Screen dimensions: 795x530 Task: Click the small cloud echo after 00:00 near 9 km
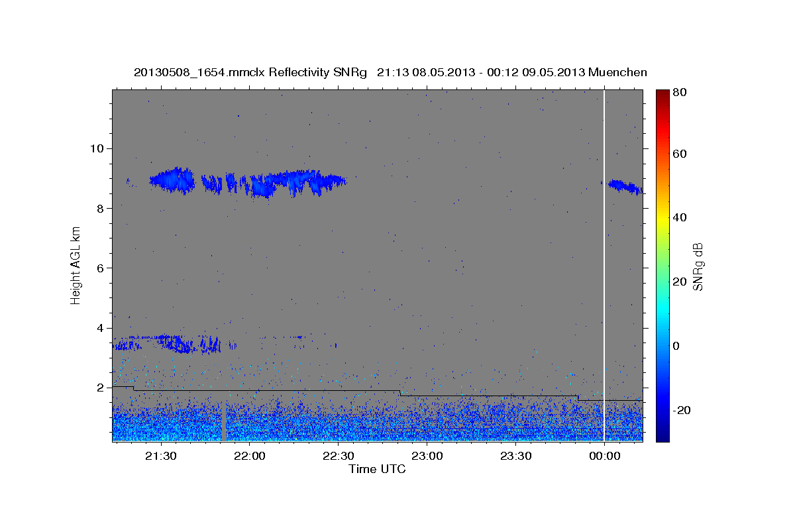(x=625, y=186)
